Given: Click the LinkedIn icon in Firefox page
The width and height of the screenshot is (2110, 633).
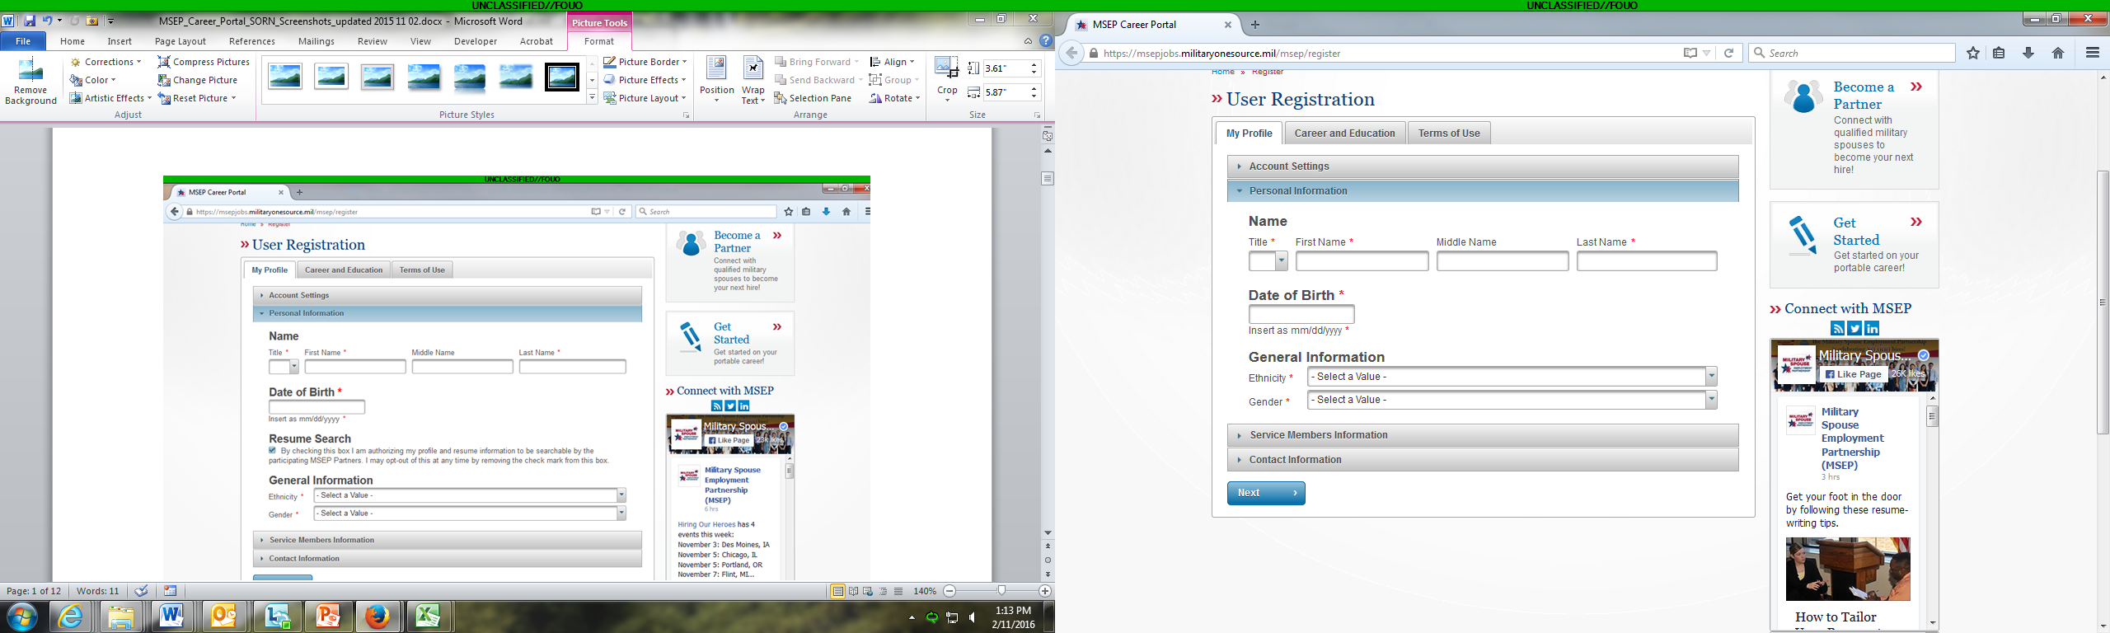Looking at the screenshot, I should (1872, 328).
